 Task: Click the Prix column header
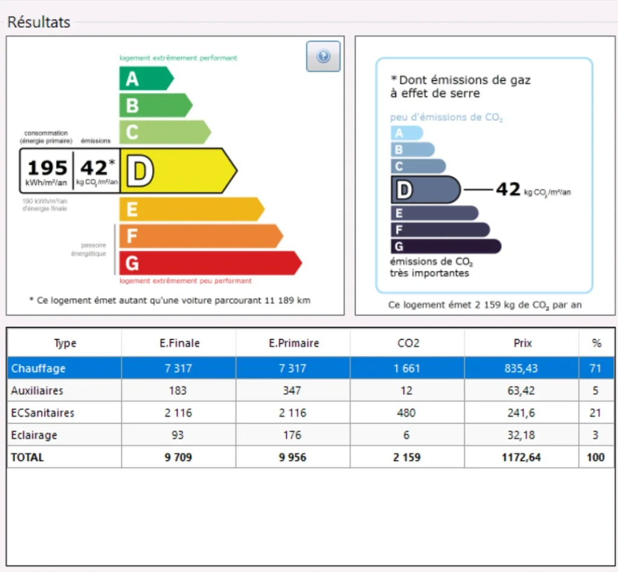click(521, 343)
